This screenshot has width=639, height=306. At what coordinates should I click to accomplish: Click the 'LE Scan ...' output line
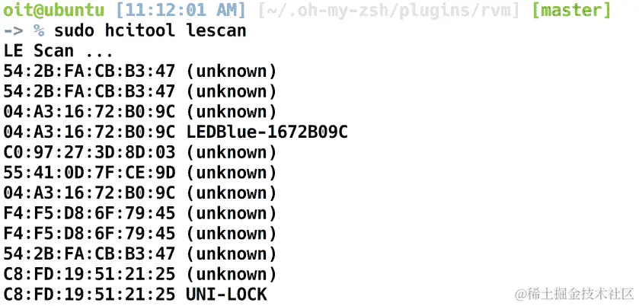[x=59, y=51]
